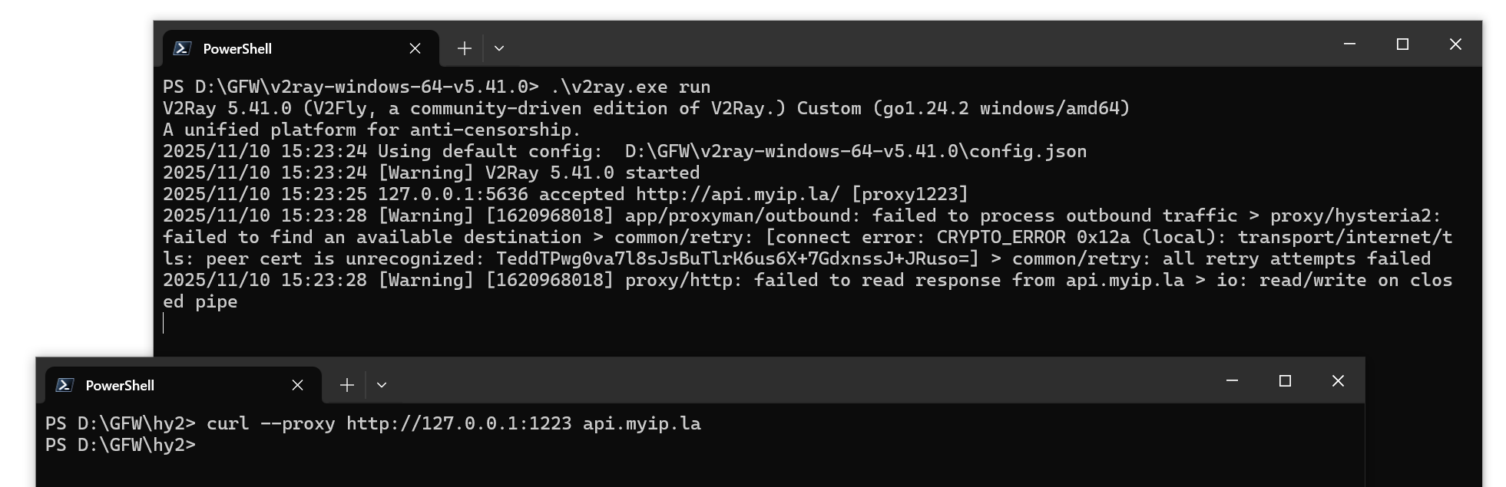
Task: Open a new tab in the v2ray terminal window
Action: click(464, 48)
